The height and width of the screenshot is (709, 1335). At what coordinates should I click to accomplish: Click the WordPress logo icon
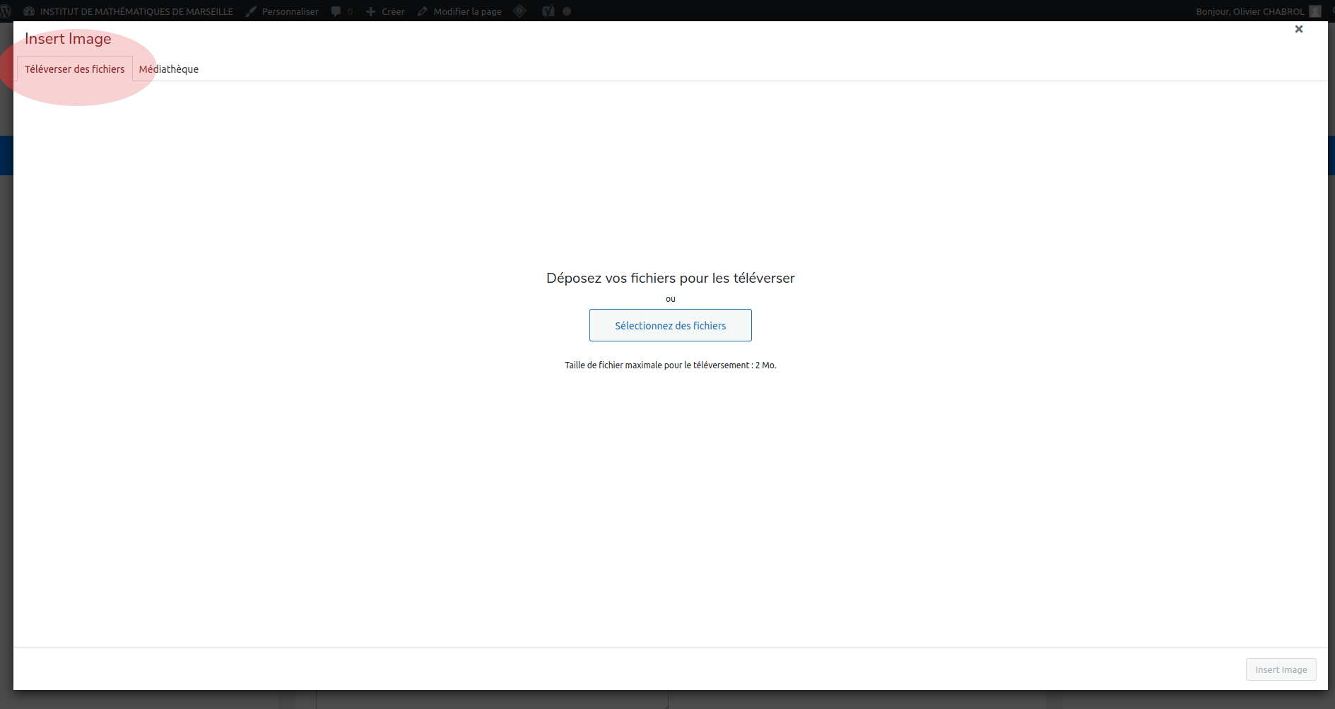pyautogui.click(x=6, y=11)
